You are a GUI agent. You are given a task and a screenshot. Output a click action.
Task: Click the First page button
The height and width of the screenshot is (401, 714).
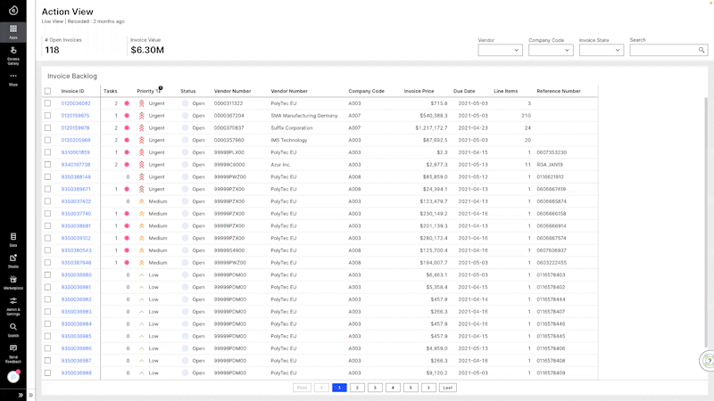coord(302,388)
